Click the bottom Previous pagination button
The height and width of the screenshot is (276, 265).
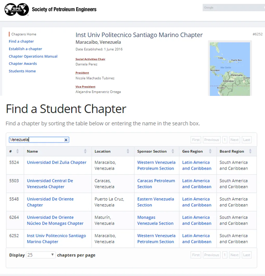pos(212,255)
